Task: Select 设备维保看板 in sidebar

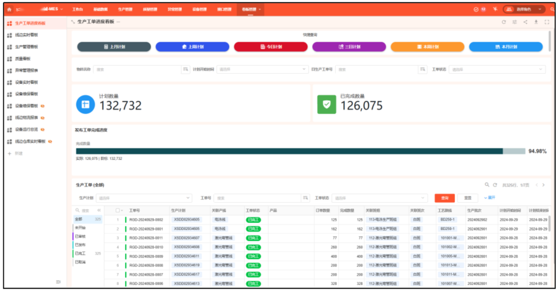Action: 26,94
